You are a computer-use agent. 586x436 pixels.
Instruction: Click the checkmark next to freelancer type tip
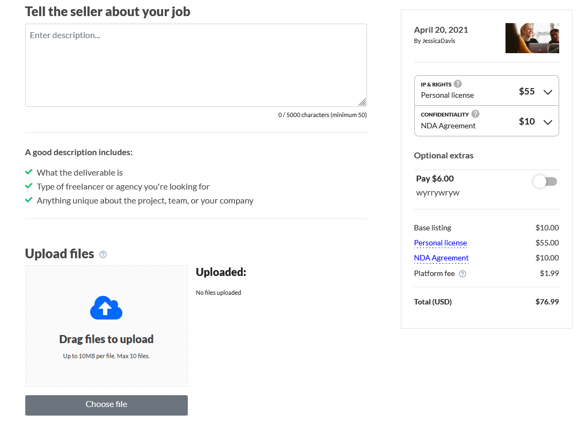(29, 186)
